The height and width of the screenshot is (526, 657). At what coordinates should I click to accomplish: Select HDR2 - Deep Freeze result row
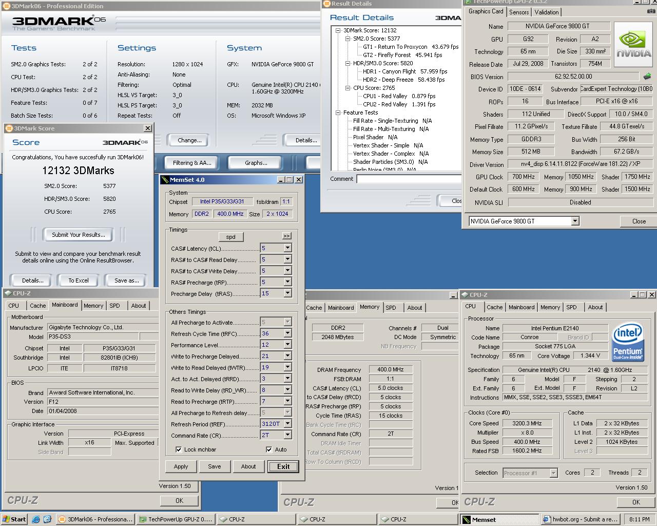click(x=404, y=80)
